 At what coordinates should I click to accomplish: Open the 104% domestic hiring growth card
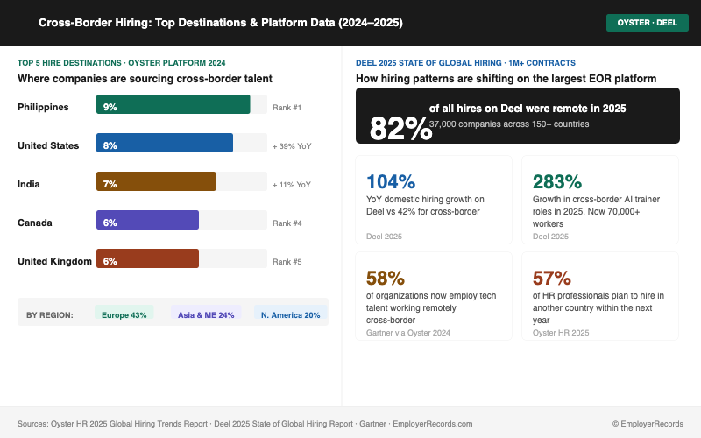[434, 200]
